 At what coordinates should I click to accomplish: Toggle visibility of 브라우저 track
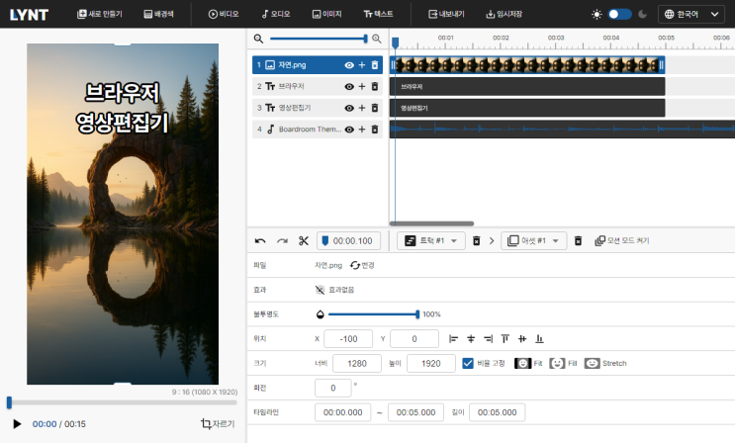[349, 87]
